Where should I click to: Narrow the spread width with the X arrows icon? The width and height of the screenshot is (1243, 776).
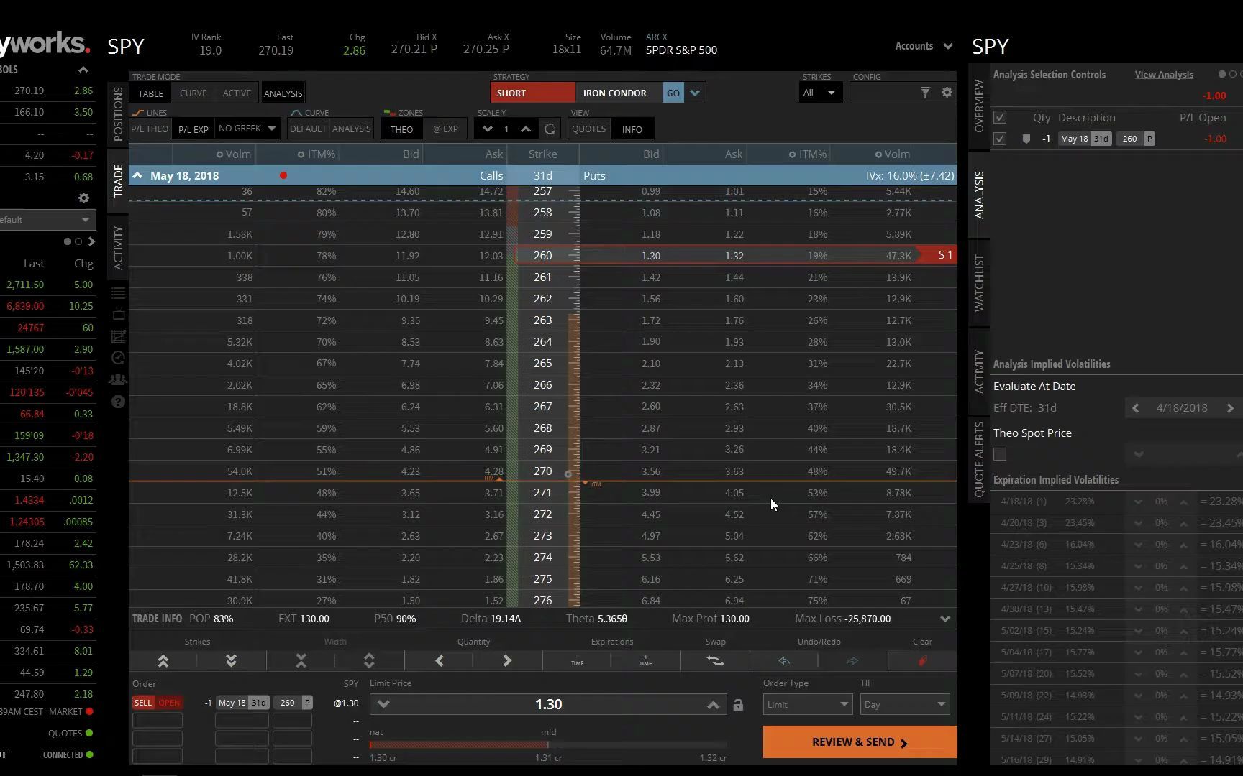pyautogui.click(x=301, y=661)
